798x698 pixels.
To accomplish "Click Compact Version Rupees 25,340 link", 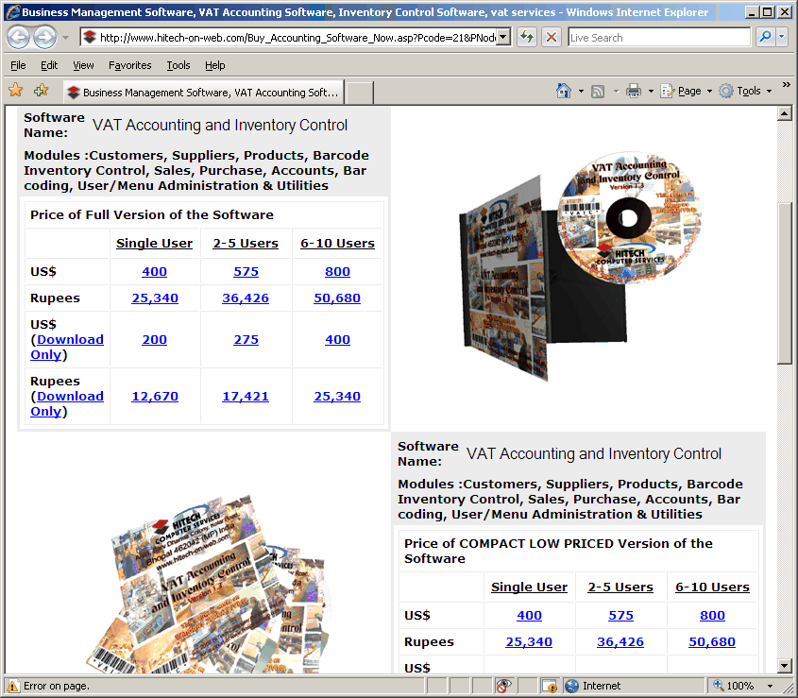I will [x=529, y=642].
